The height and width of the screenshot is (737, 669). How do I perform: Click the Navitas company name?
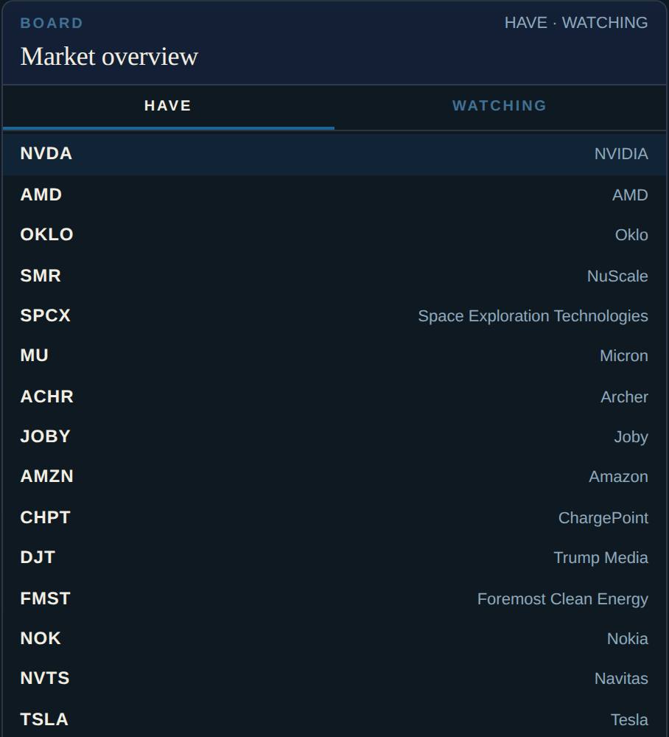[621, 679]
